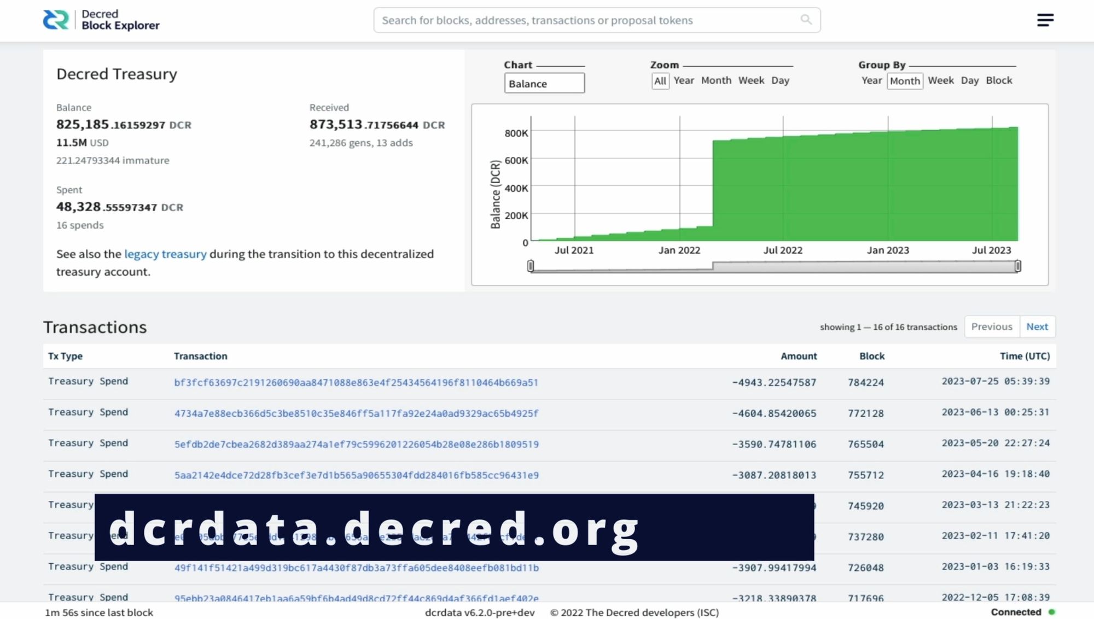The width and height of the screenshot is (1094, 619).
Task: Open transaction 5efdb2de7cbea268...
Action: (x=356, y=444)
